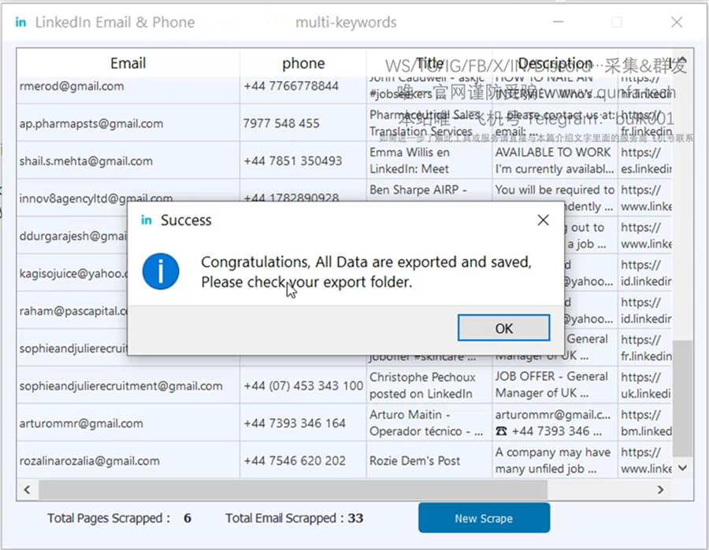The height and width of the screenshot is (550, 709).
Task: Start a New Scrape
Action: [484, 518]
